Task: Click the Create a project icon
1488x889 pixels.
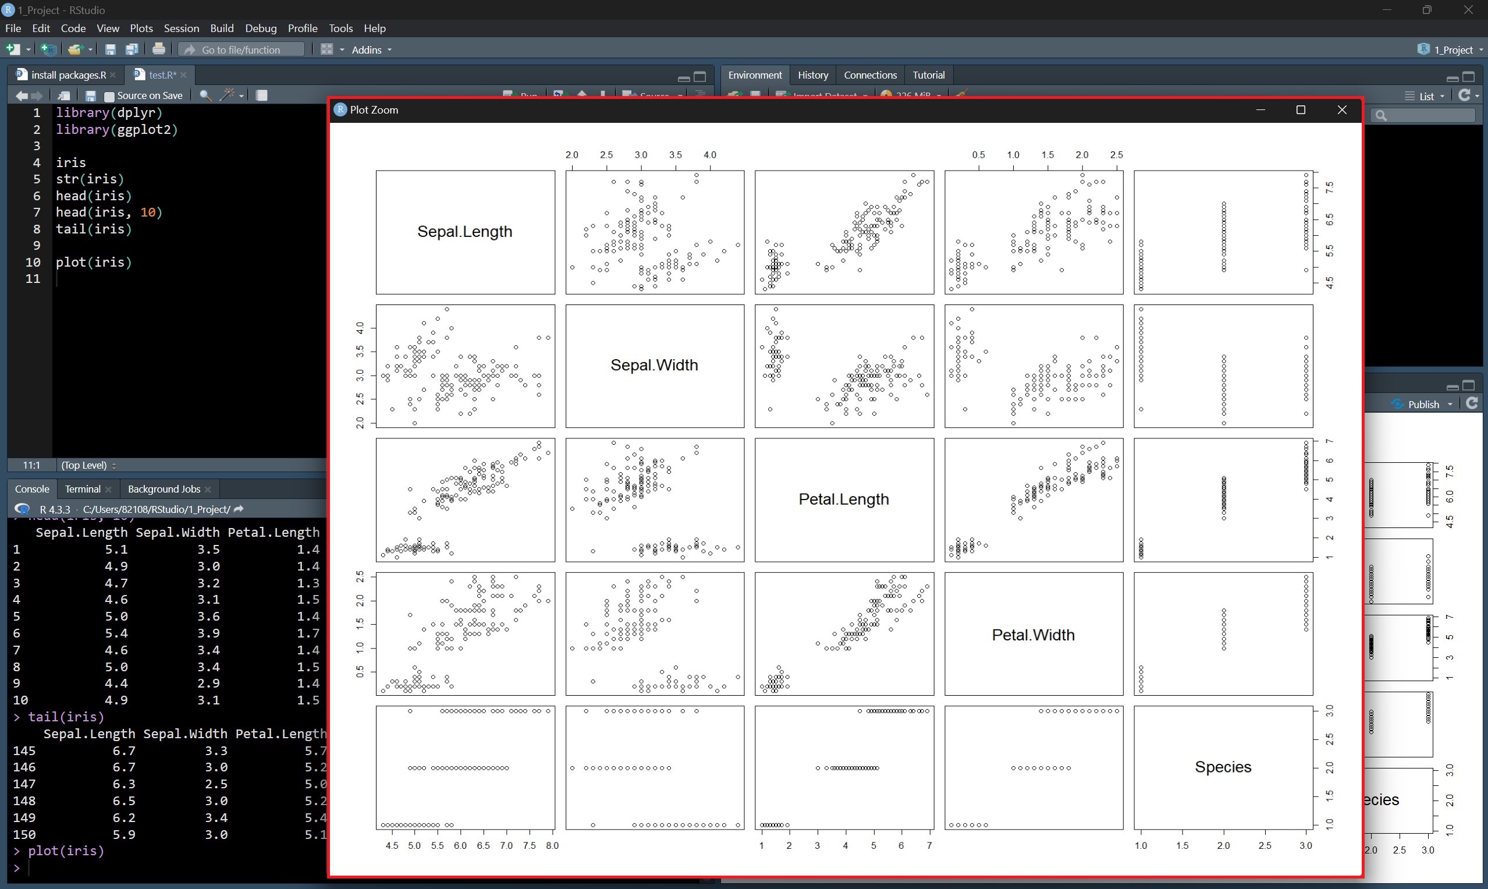Action: tap(48, 49)
